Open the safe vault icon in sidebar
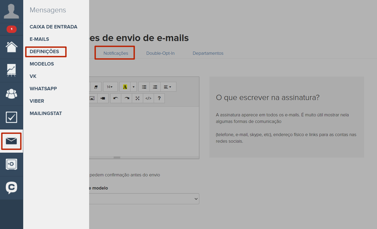Image resolution: width=377 pixels, height=229 pixels. pos(11,164)
